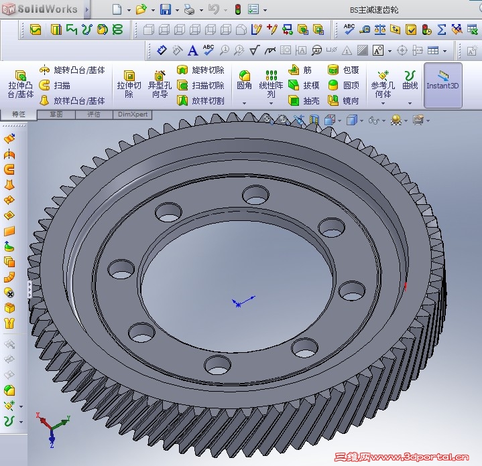
Task: Click Revolved Boss icon in left sidebar
Action: tap(9, 154)
